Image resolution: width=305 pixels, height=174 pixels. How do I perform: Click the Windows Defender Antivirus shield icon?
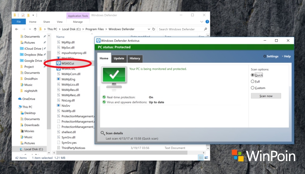98,41
